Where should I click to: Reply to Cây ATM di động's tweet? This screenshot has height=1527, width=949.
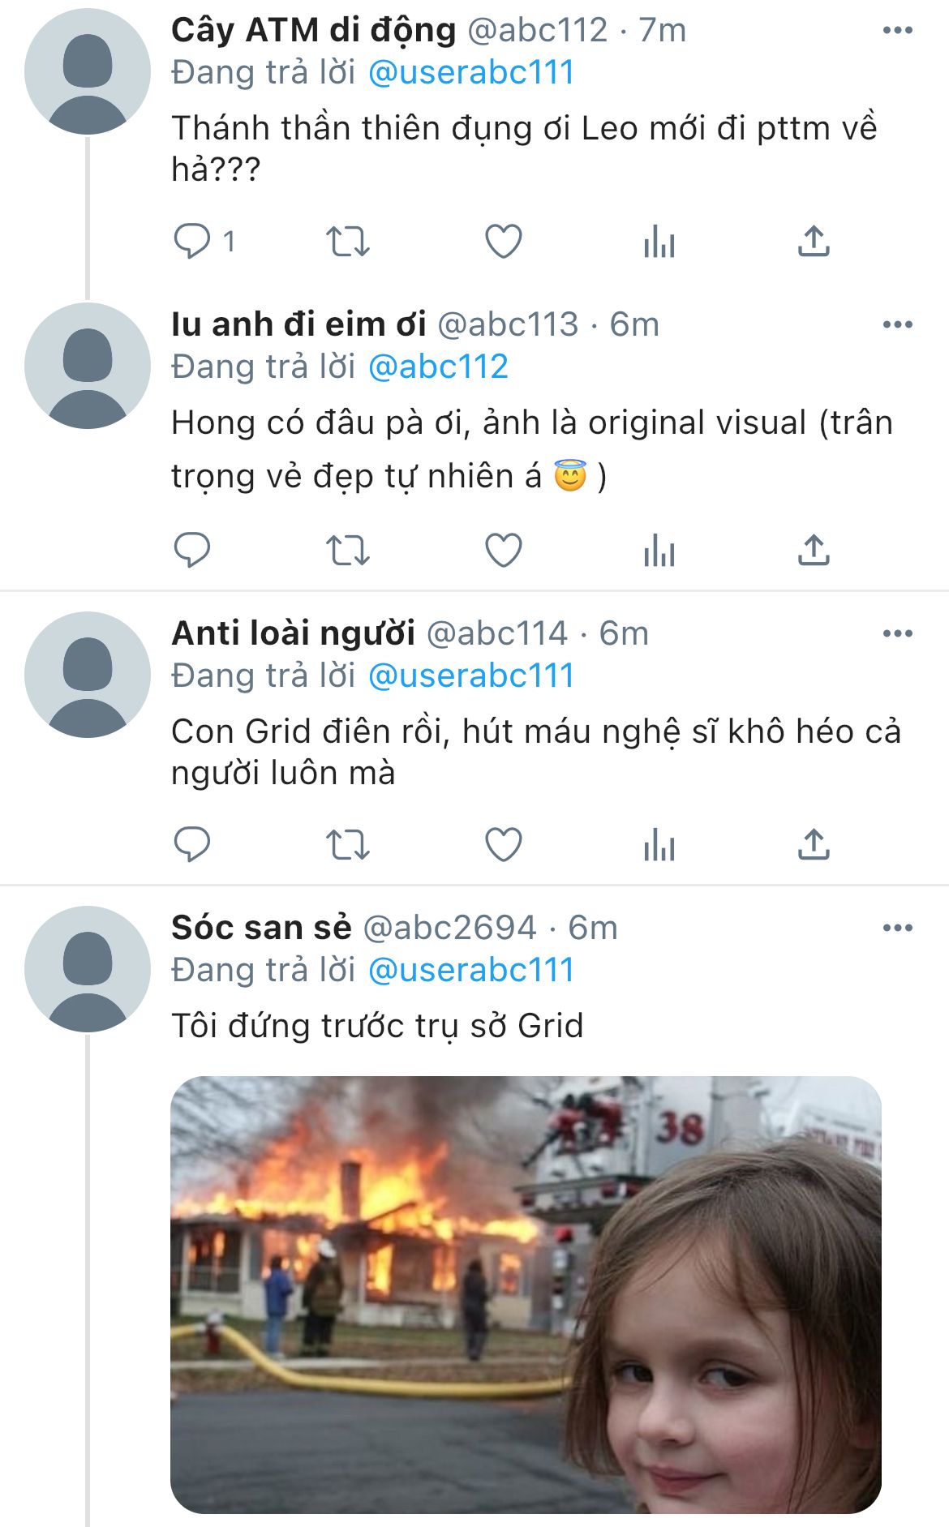coord(192,241)
